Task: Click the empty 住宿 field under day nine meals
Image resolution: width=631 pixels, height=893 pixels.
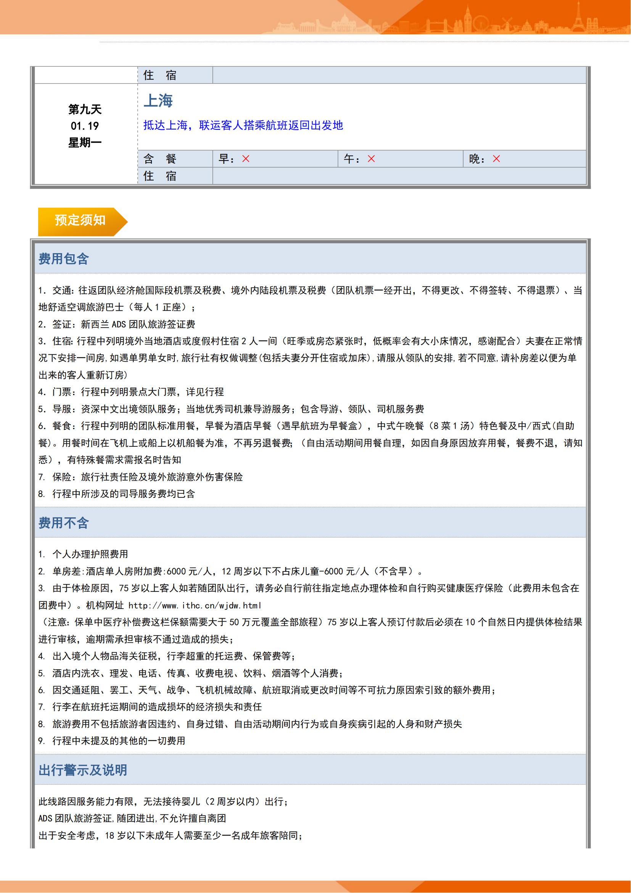Action: [399, 176]
